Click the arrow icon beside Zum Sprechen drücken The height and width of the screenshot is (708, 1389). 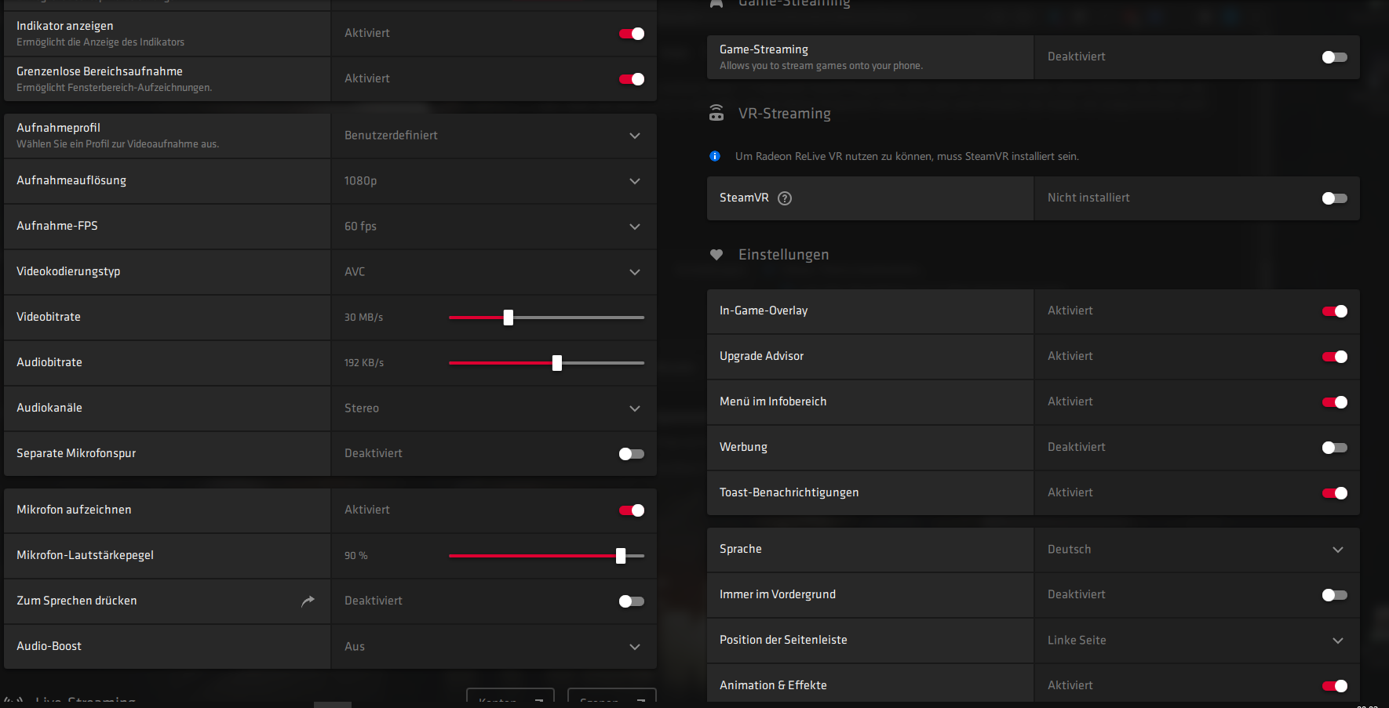click(308, 601)
